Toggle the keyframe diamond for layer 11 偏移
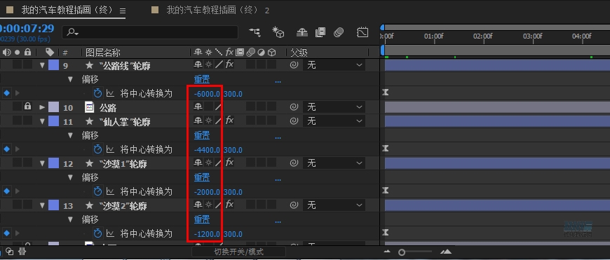610x260 pixels. click(6, 149)
